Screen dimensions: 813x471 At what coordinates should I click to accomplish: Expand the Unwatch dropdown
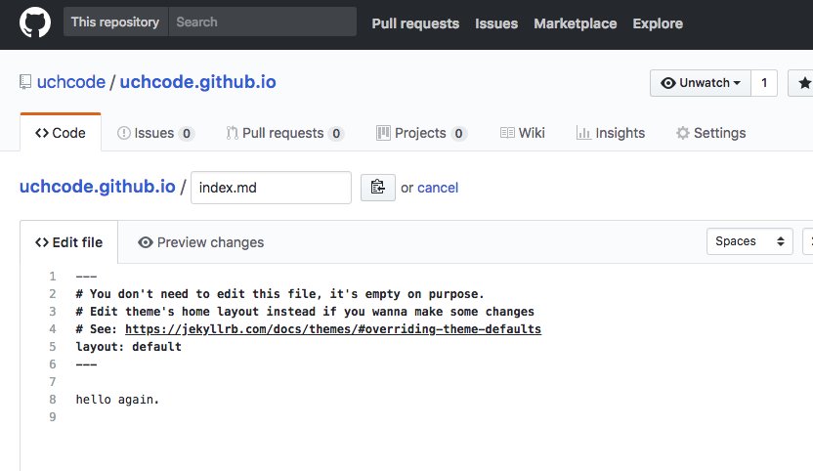[x=700, y=83]
